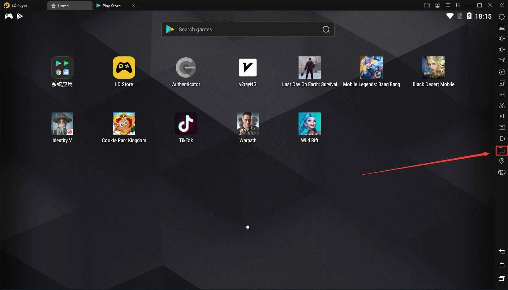508x290 pixels.
Task: Click the Play Store notification icon in status bar
Action: 20,16
